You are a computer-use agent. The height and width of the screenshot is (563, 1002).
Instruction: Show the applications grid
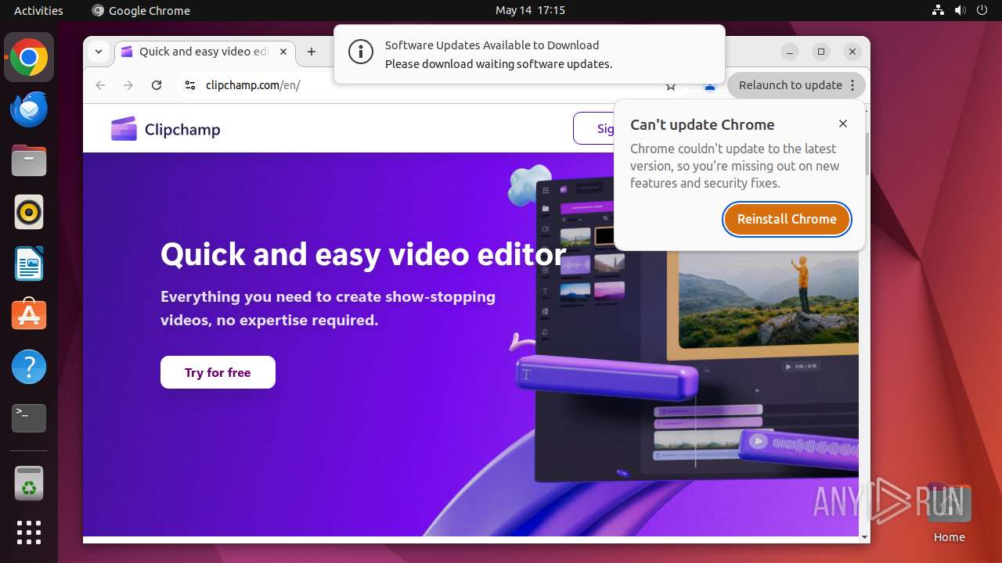click(x=29, y=533)
